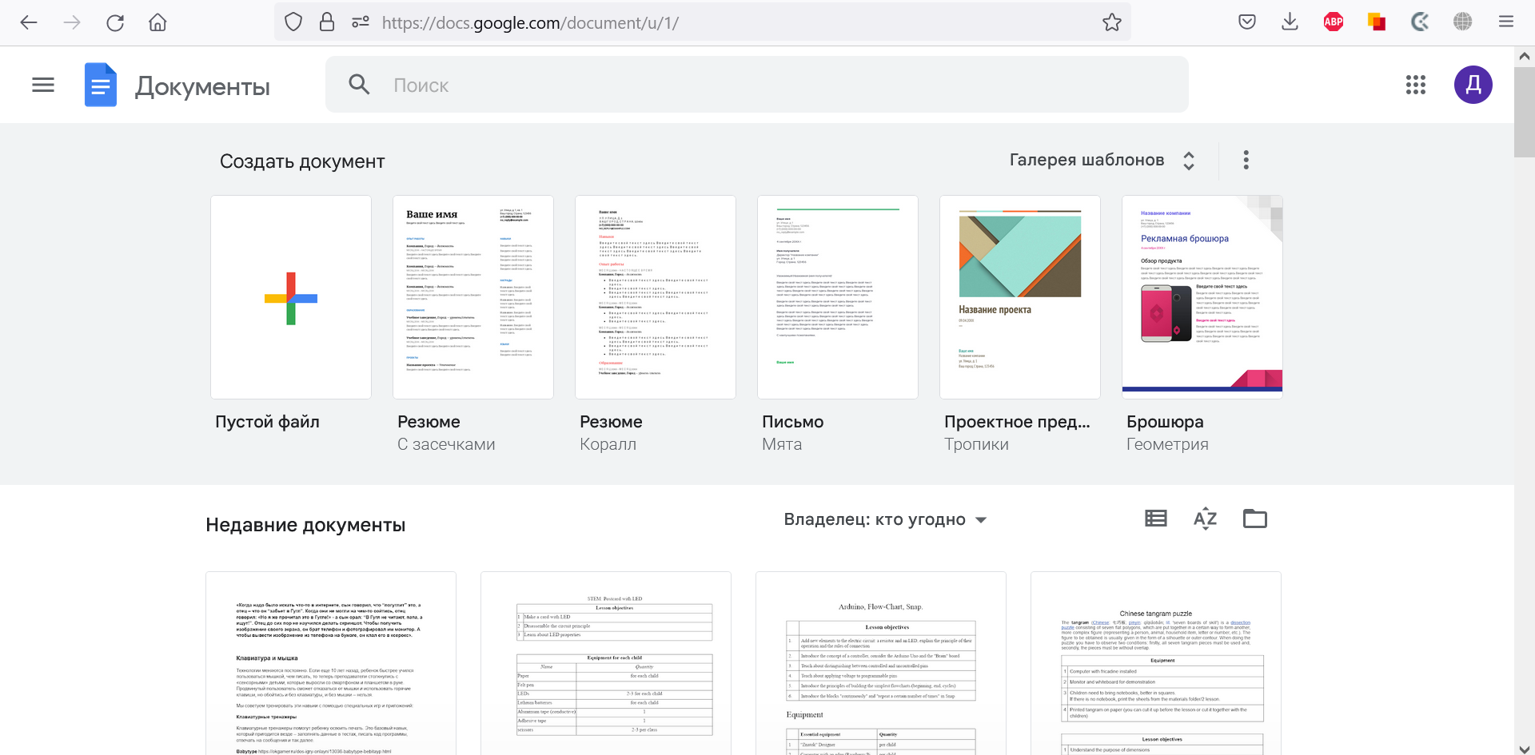Open the browser home page

157,22
